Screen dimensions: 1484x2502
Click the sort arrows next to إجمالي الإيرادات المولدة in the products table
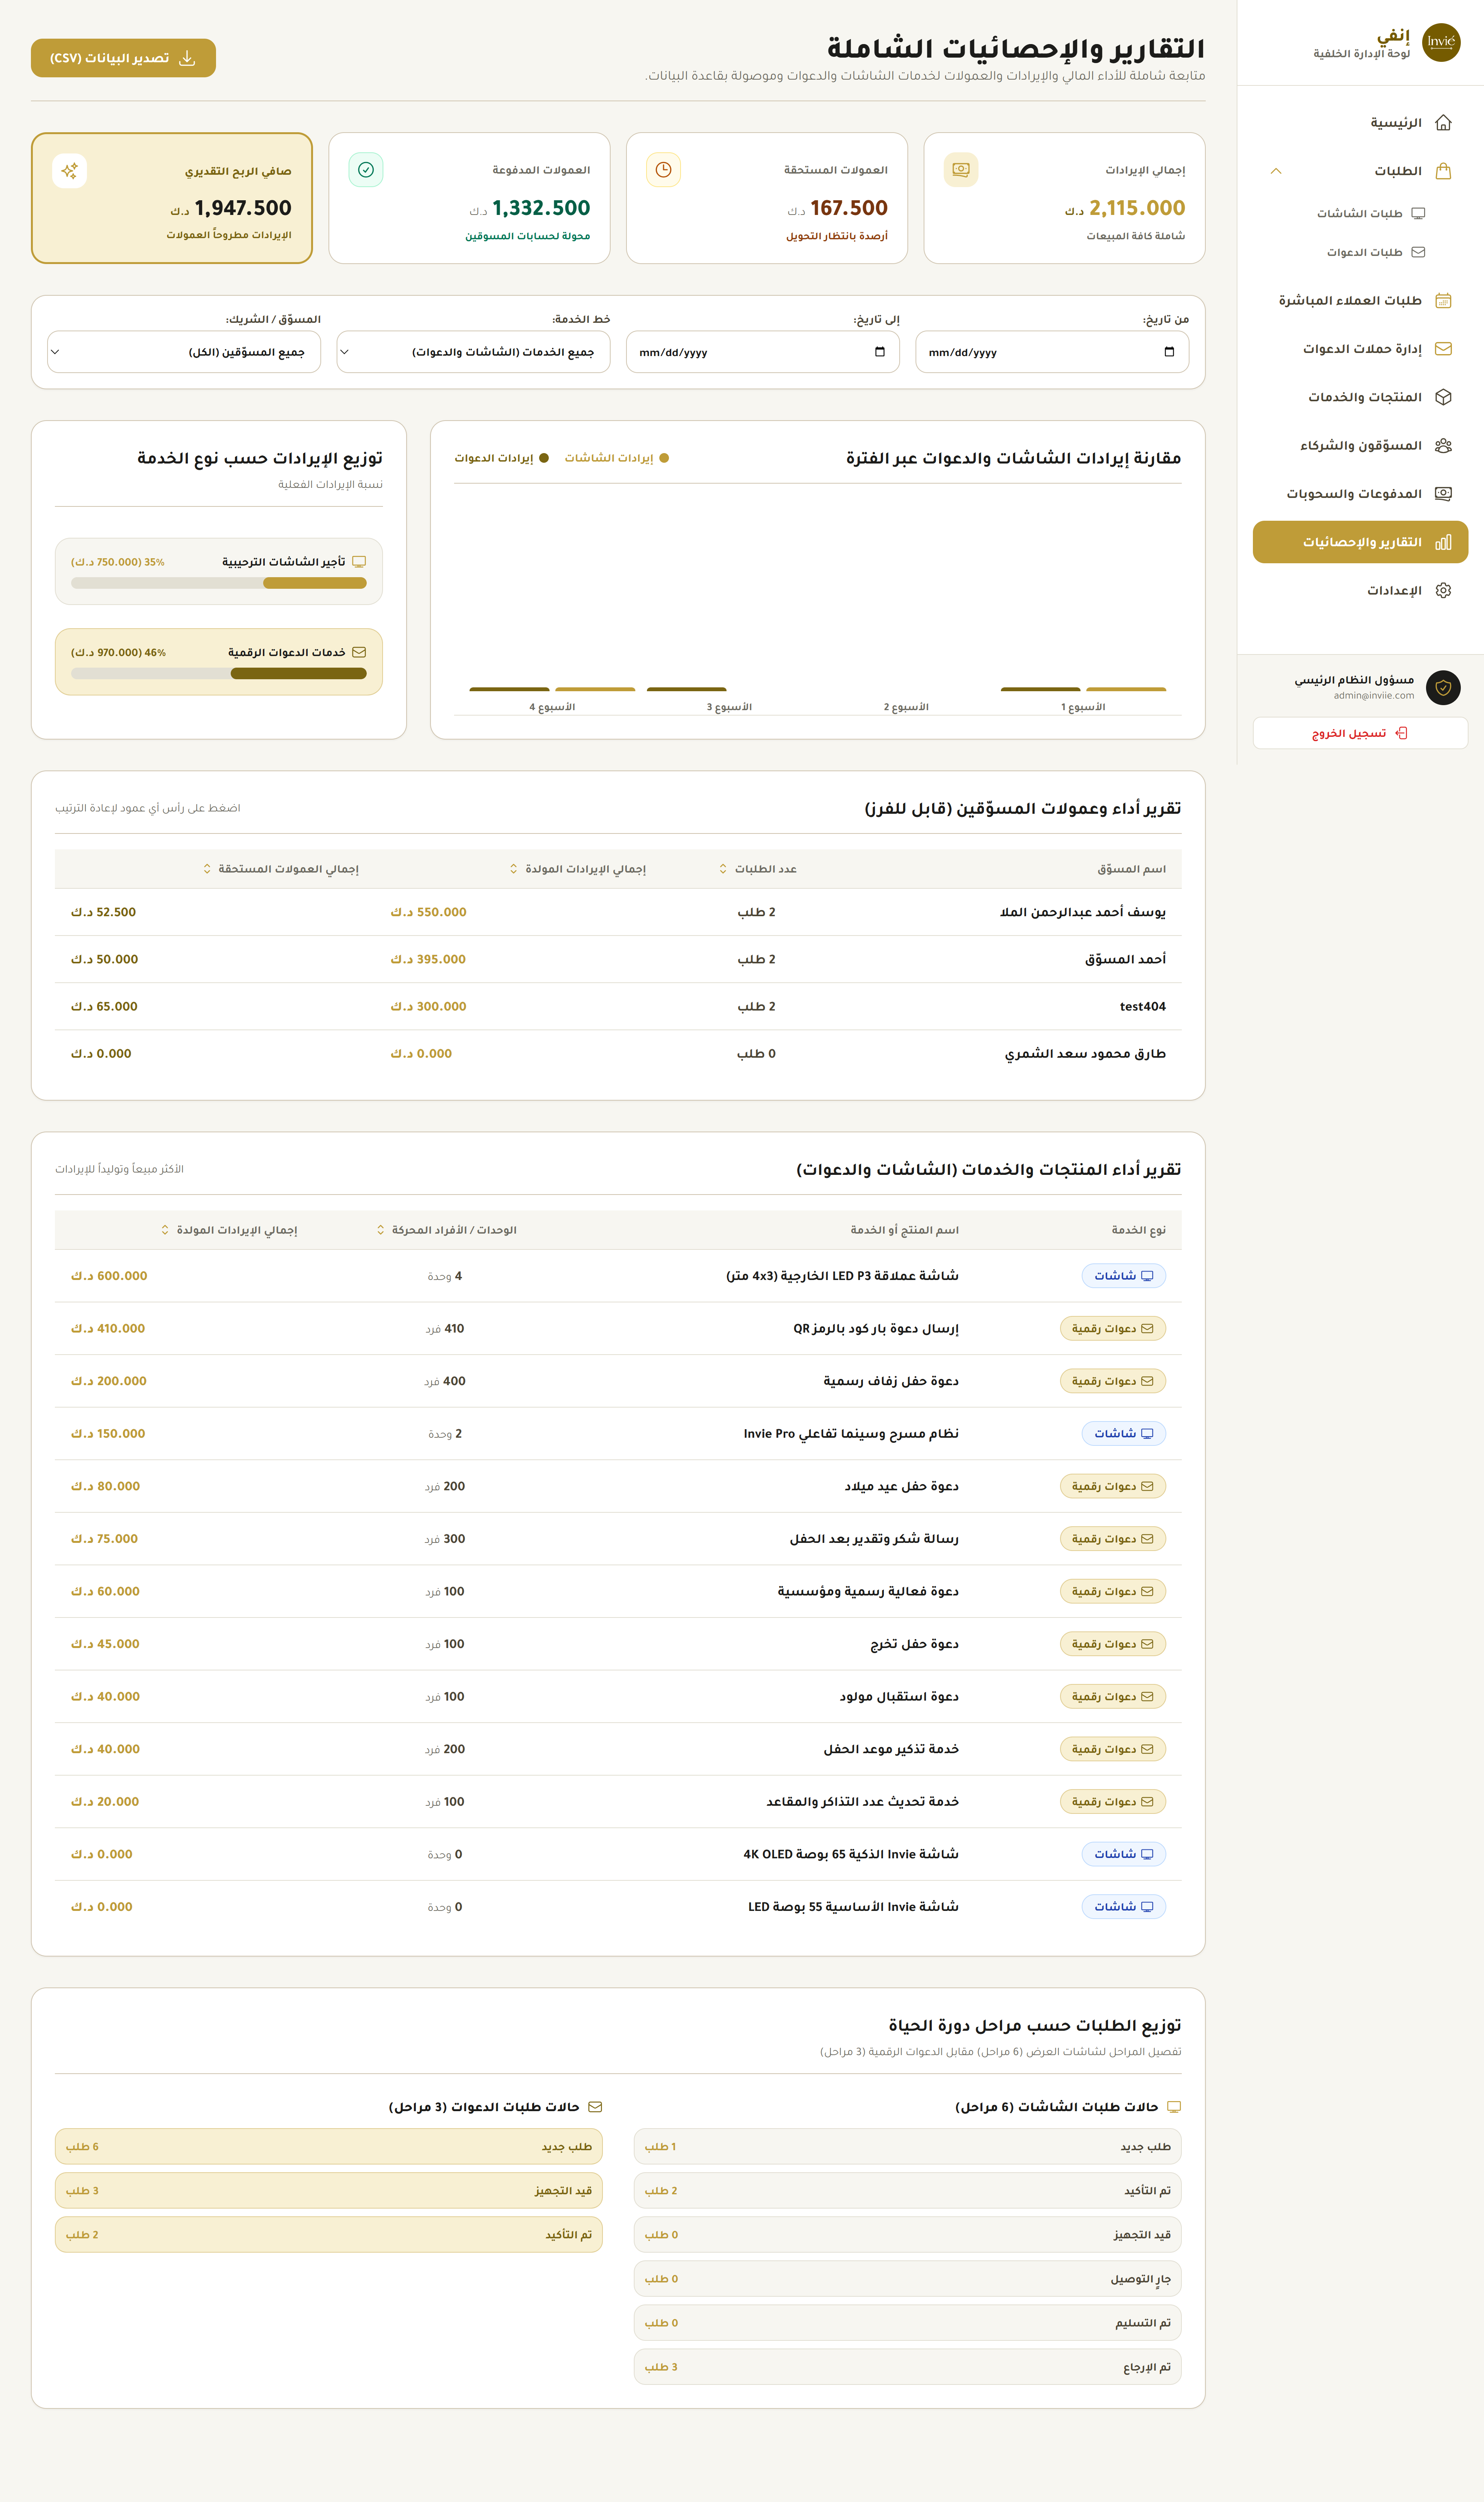(x=165, y=1230)
